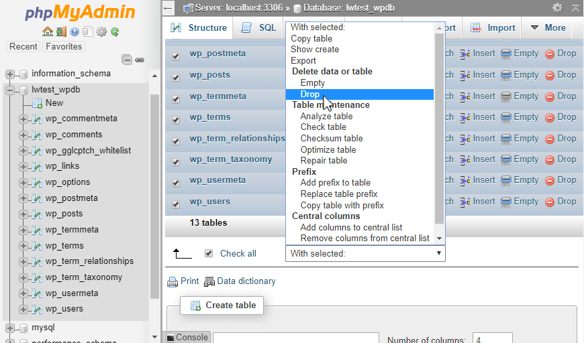Uncheck the wp_term_relationships checkbox
Screen dimensions: 584x343
(176, 141)
